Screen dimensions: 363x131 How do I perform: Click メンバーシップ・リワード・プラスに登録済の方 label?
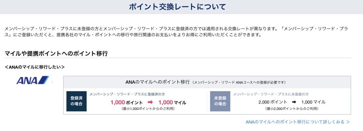pyautogui.click(x=127, y=94)
